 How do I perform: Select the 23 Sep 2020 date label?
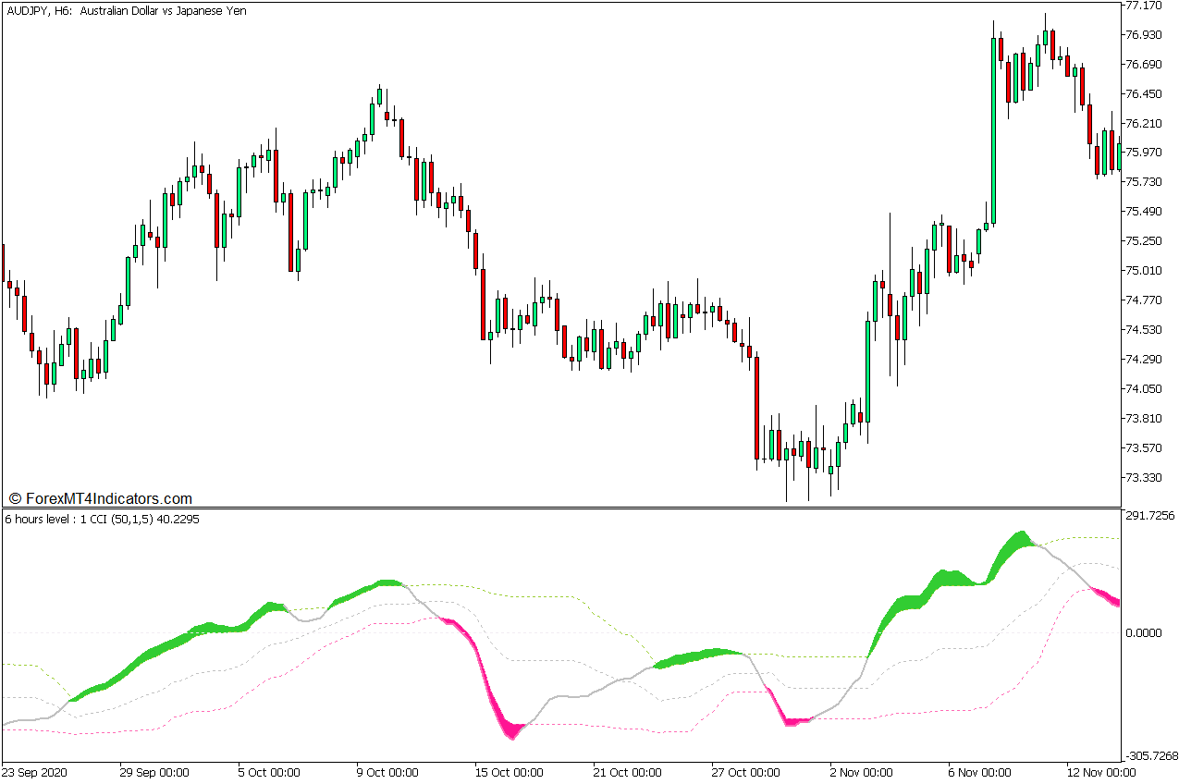pyautogui.click(x=35, y=772)
